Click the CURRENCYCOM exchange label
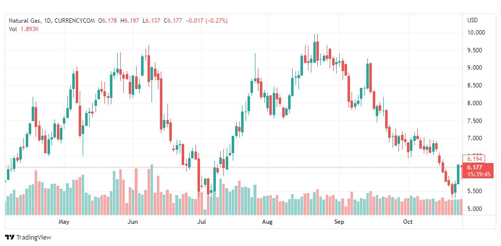 coord(74,21)
